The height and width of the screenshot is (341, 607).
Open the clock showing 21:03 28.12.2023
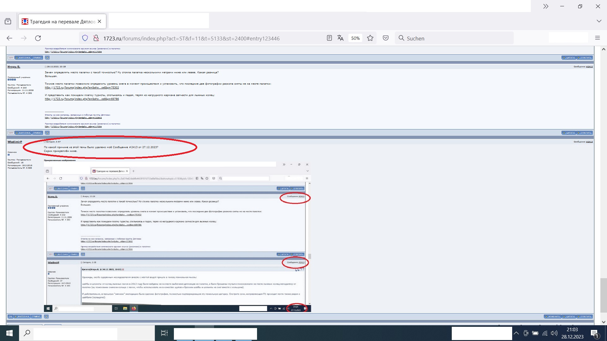click(572, 333)
